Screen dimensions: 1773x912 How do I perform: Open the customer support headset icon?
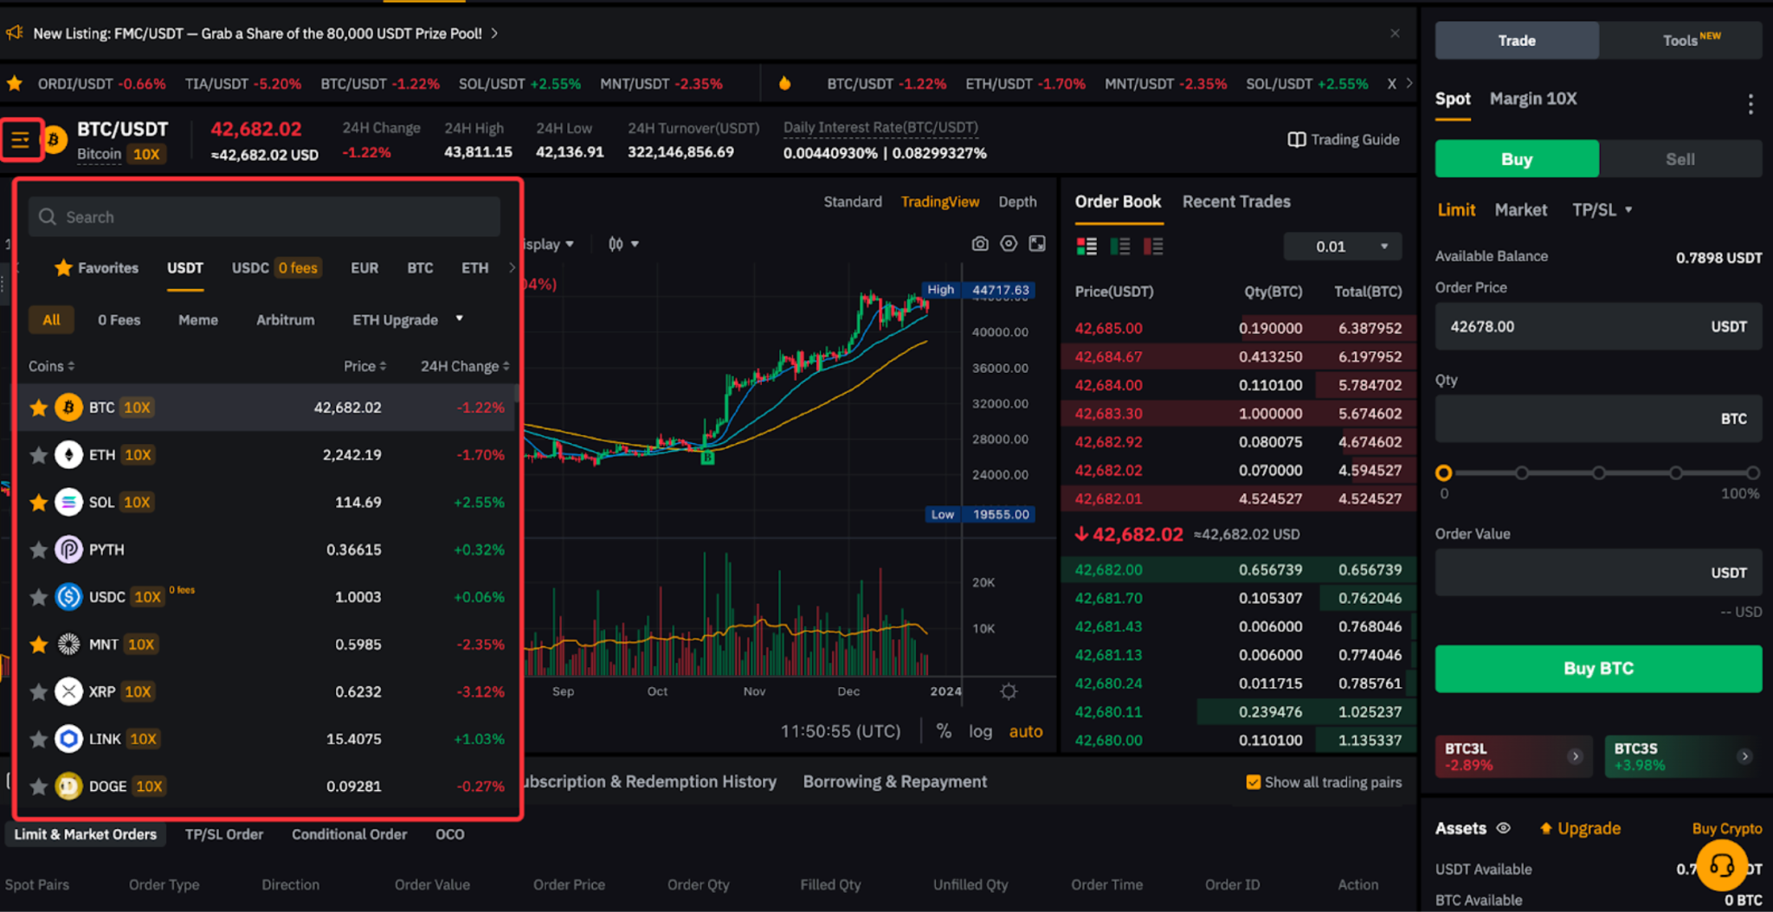click(1721, 864)
